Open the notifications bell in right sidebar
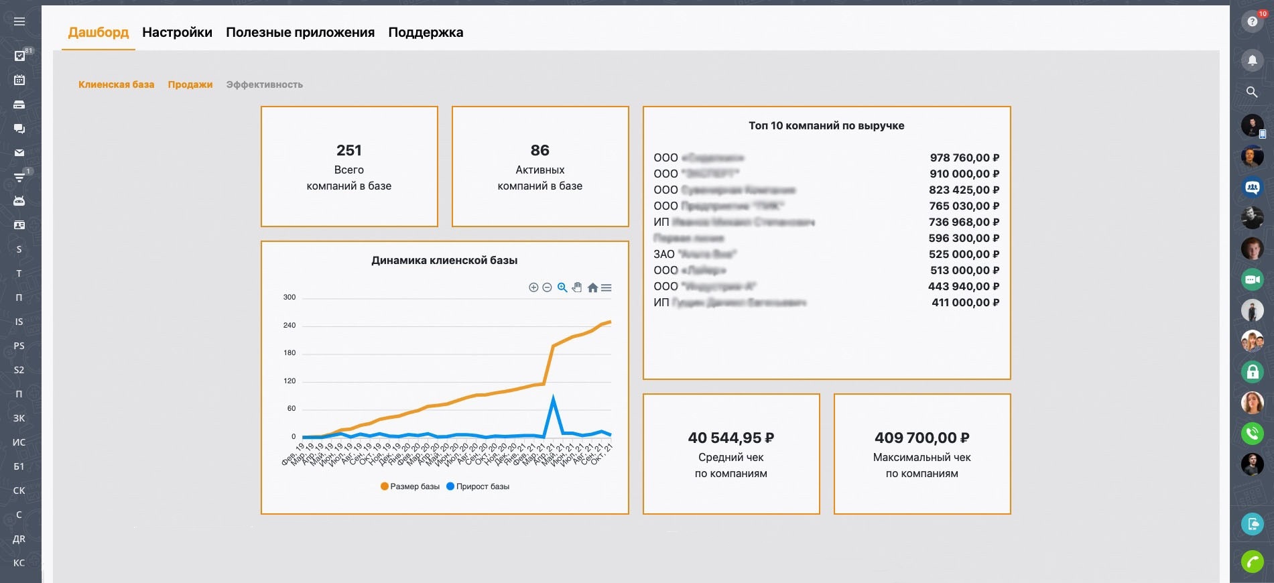1274x583 pixels. [1252, 60]
